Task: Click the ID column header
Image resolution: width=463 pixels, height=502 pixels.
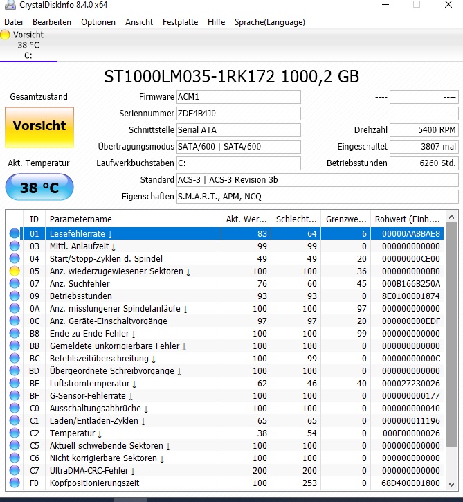Action: click(x=34, y=219)
